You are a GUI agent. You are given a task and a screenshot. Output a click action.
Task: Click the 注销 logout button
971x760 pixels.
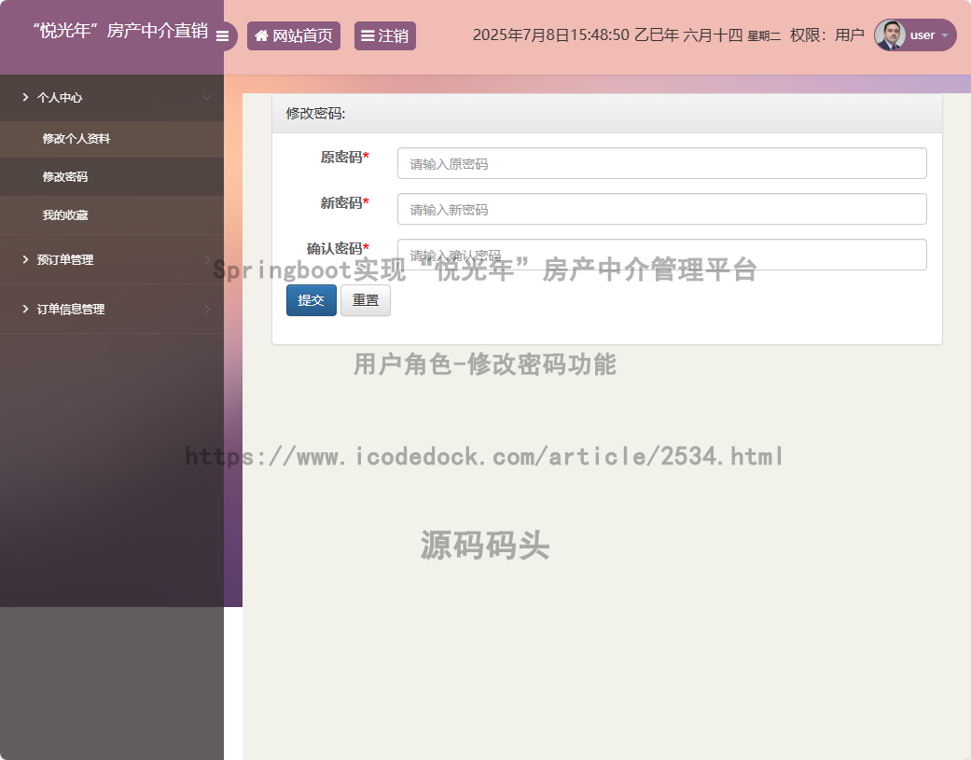click(x=384, y=35)
